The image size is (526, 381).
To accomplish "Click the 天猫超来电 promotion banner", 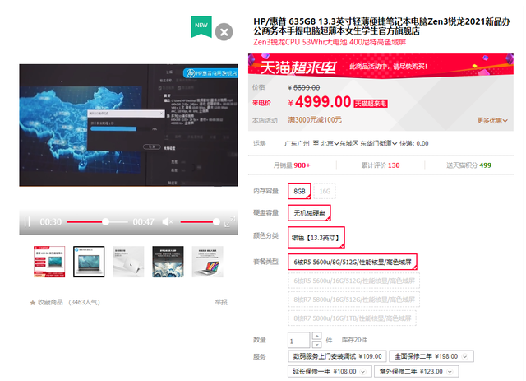I will [381, 66].
